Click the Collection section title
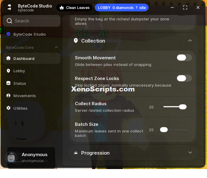Viewport: 207px width, 178px height. 93,41
